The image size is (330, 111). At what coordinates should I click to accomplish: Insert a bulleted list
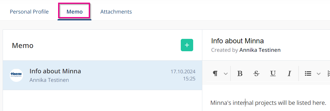(308, 73)
